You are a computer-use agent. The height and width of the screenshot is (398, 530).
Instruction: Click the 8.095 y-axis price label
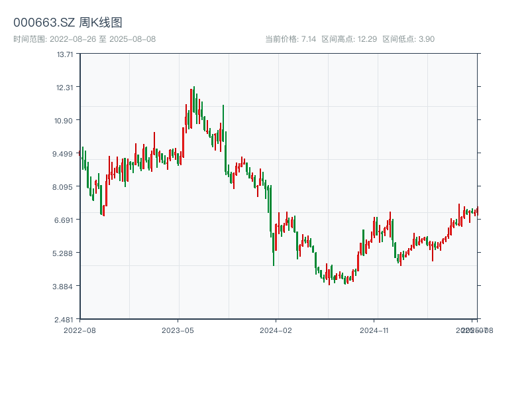65,187
